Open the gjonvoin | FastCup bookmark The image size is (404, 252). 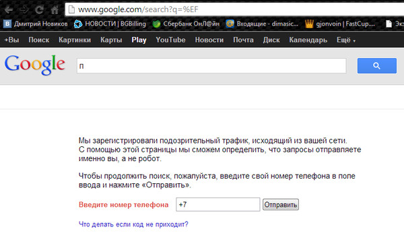[340, 24]
